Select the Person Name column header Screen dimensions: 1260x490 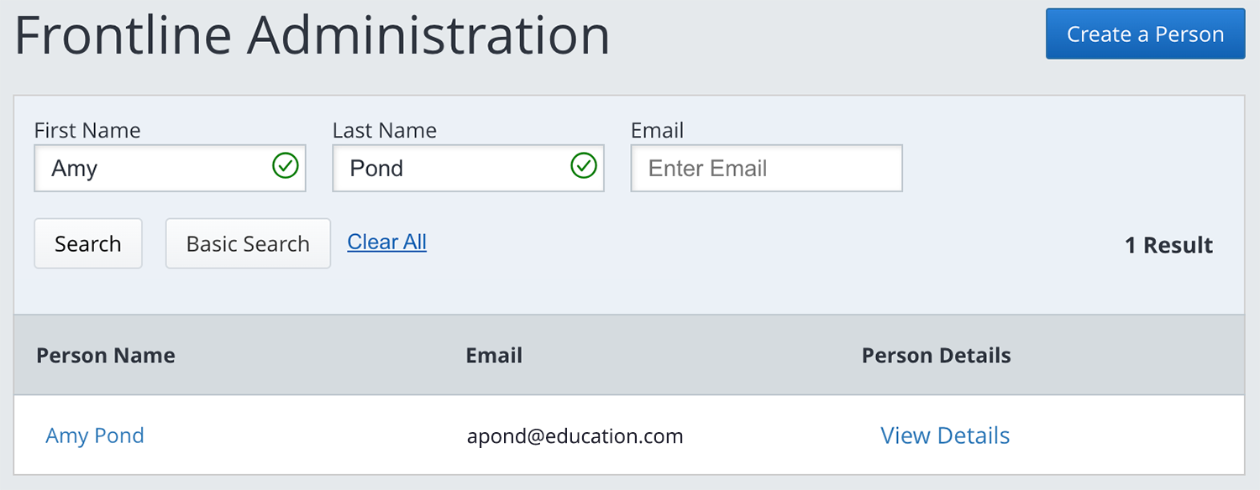tap(106, 355)
